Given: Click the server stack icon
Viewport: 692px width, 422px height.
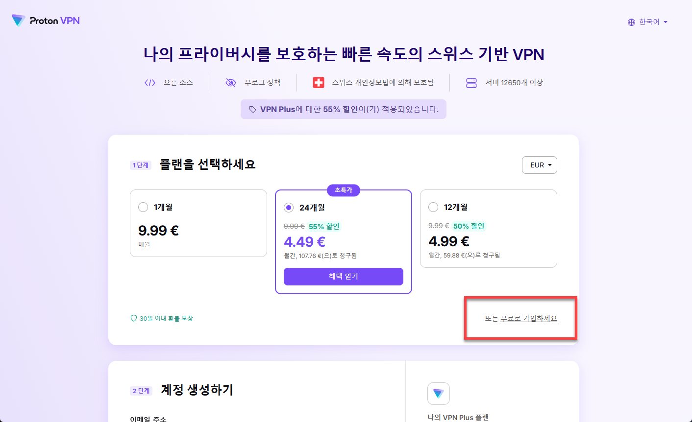Looking at the screenshot, I should point(471,83).
